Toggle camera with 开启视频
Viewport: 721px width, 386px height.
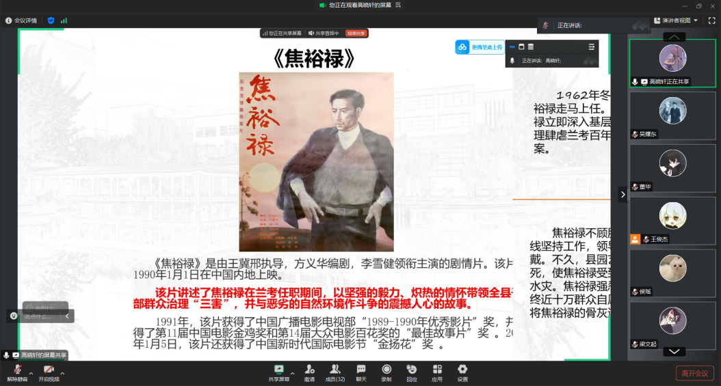tap(49, 370)
